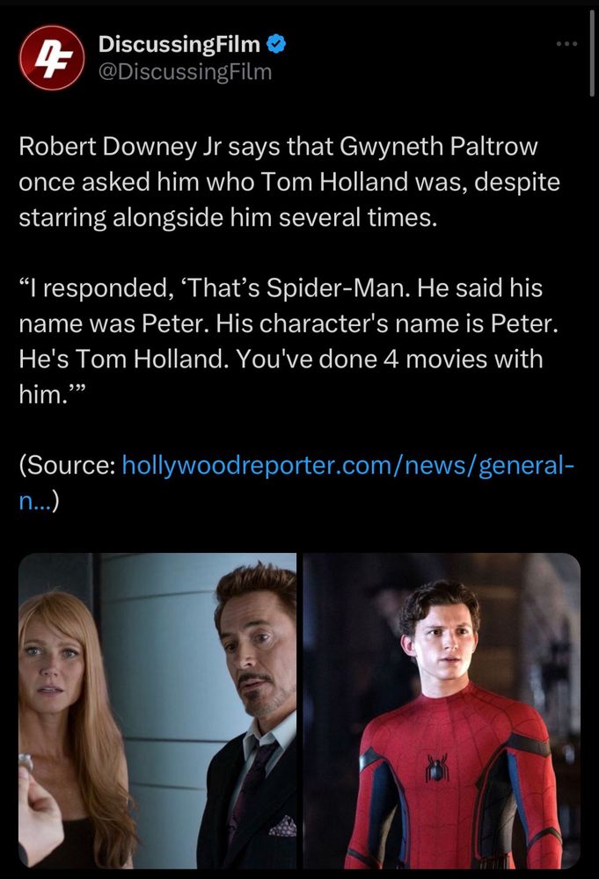The image size is (599, 879).
Task: Open the hollywoodreporter.com source link
Action: pyautogui.click(x=347, y=465)
